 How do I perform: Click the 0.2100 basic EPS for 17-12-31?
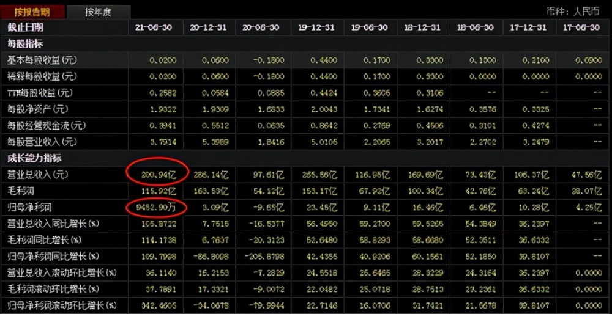535,60
